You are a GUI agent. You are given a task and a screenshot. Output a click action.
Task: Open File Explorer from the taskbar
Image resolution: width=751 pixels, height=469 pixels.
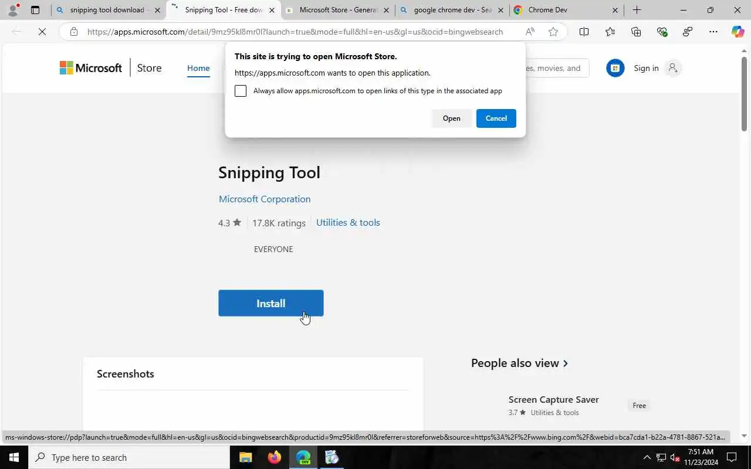tap(245, 457)
